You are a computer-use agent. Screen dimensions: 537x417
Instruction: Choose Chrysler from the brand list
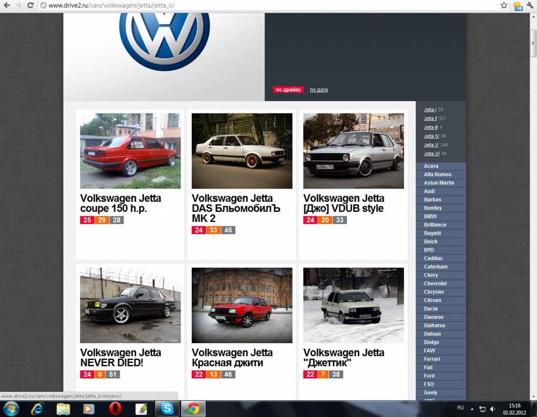(x=441, y=292)
